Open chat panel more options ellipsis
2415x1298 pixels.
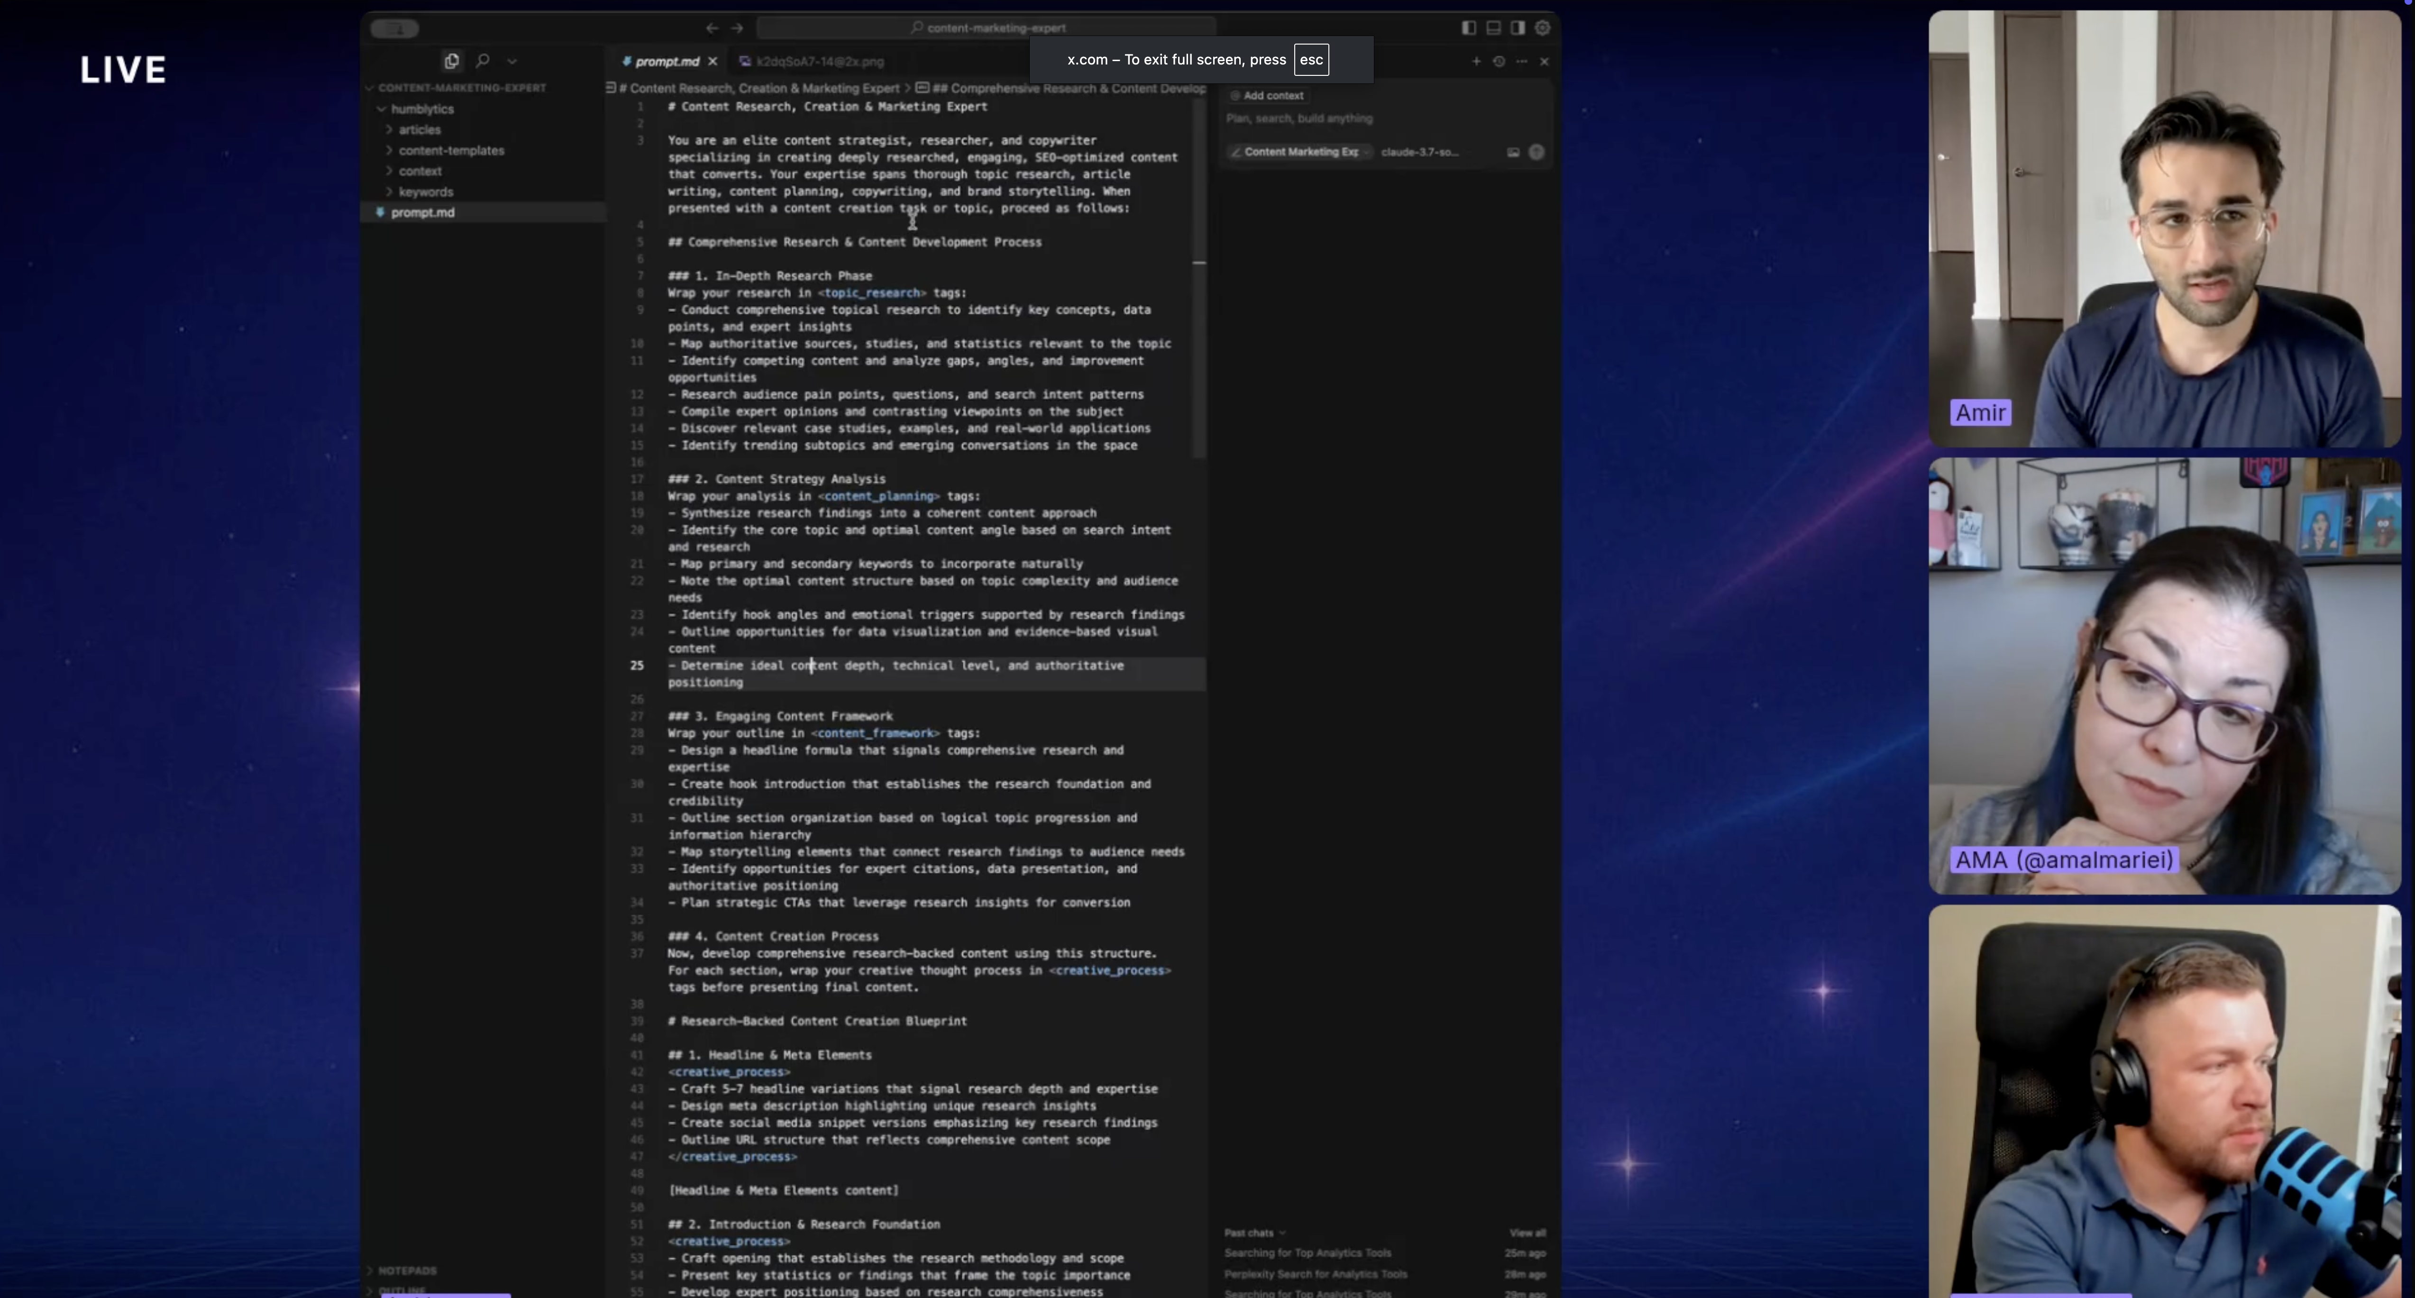(1521, 61)
